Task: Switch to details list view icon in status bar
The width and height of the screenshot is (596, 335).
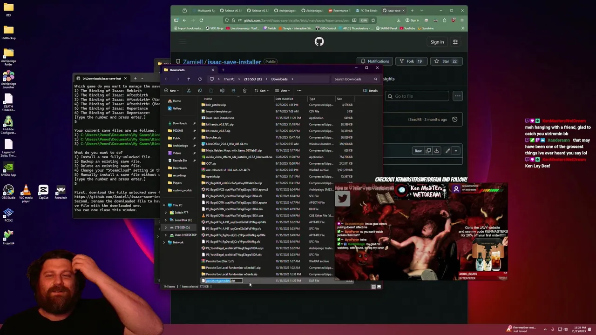Action: (x=373, y=287)
